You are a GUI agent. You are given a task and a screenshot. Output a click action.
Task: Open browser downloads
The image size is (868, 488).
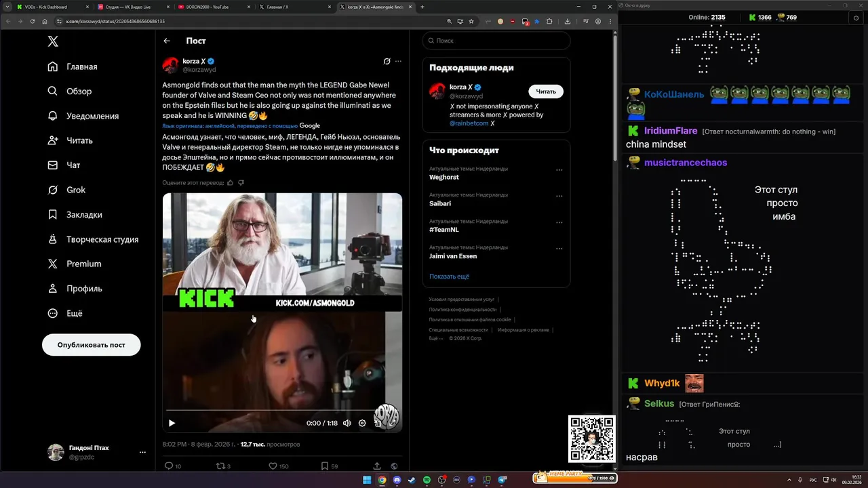(x=568, y=21)
